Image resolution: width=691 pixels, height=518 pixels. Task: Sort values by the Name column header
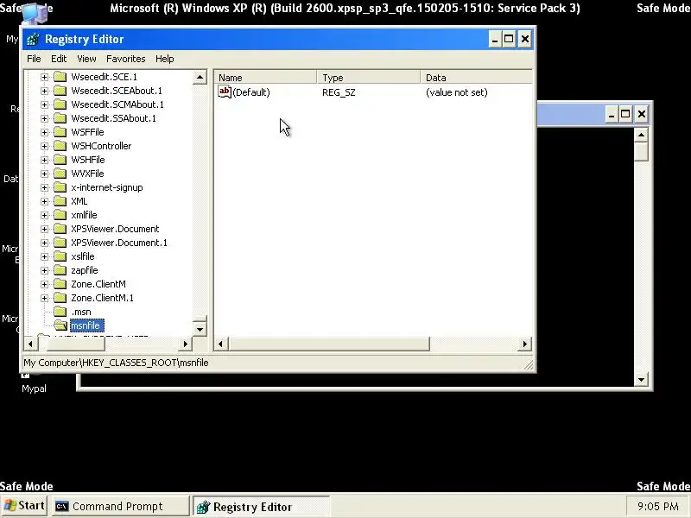pyautogui.click(x=266, y=78)
